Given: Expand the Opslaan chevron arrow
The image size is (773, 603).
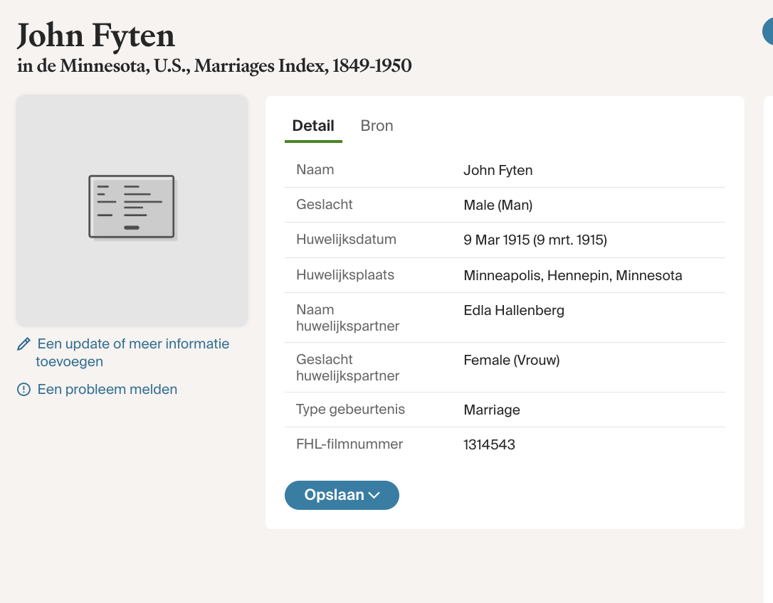Looking at the screenshot, I should click(x=374, y=496).
